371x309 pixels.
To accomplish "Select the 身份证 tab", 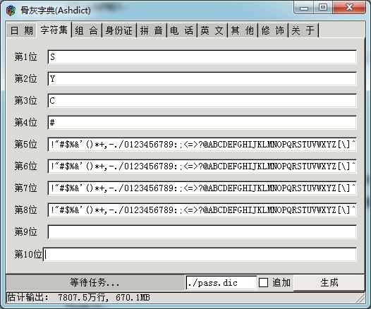I will (119, 30).
